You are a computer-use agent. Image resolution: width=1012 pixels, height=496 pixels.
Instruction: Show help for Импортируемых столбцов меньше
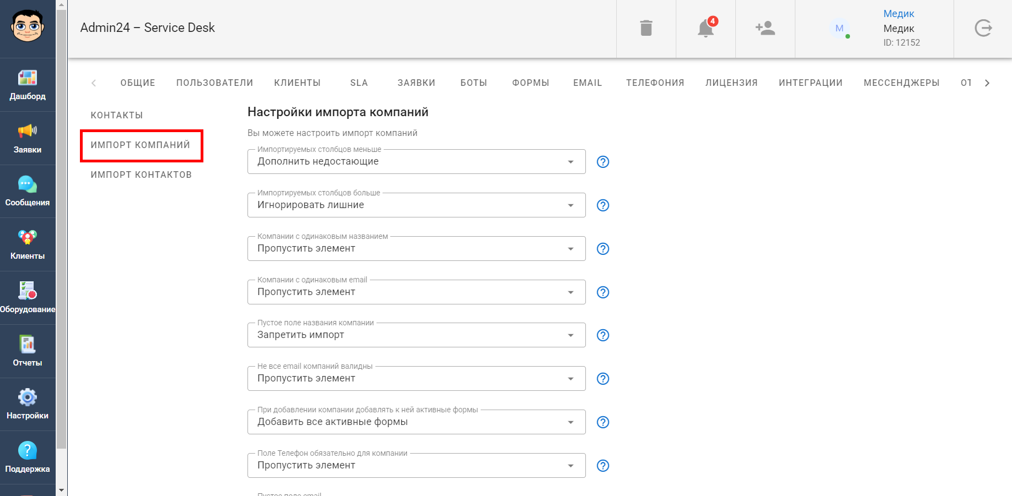coord(603,162)
